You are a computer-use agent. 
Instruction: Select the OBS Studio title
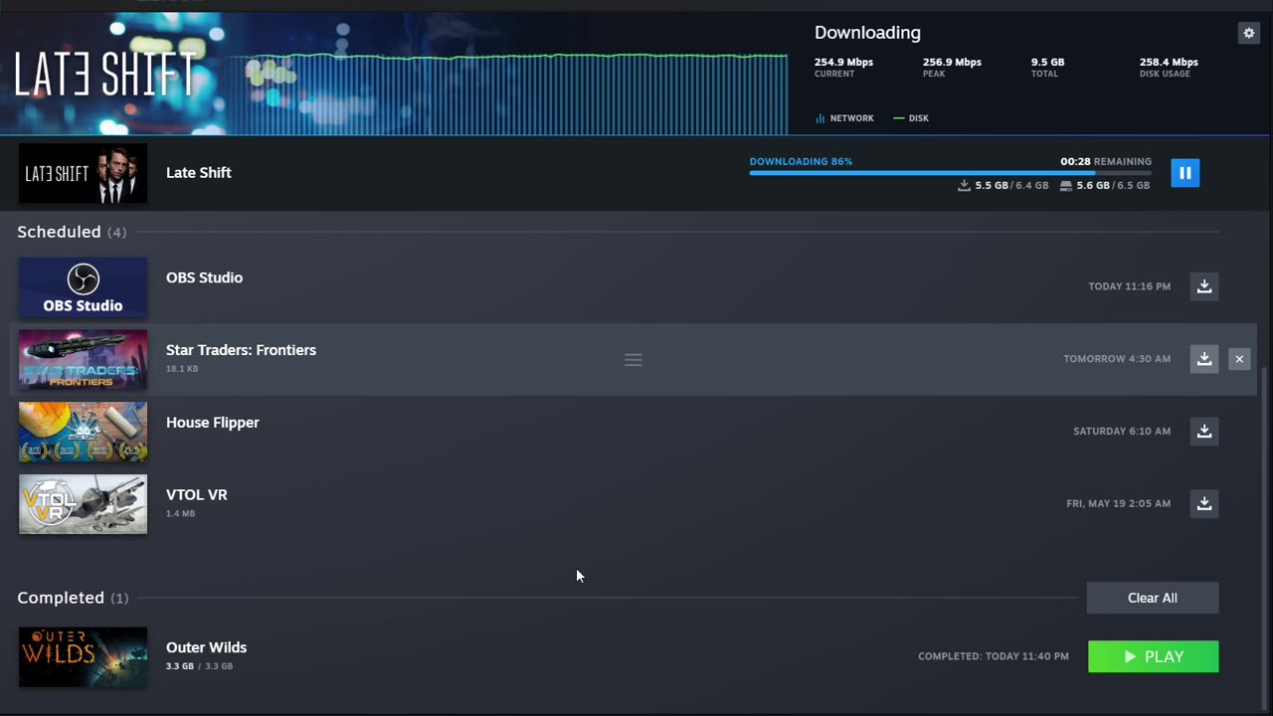point(204,277)
